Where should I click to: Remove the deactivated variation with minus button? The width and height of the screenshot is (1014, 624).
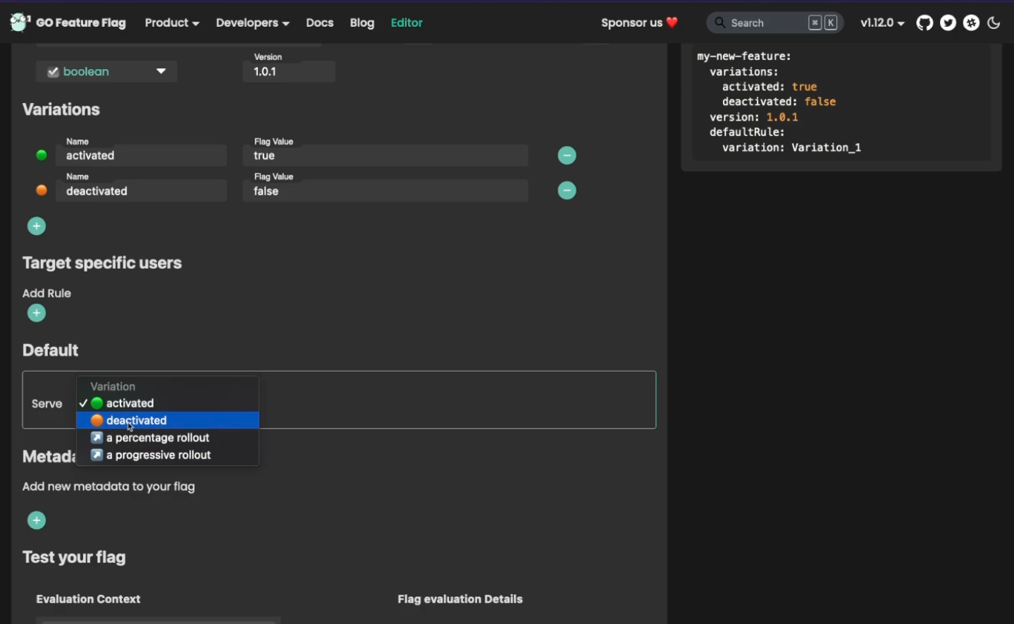567,191
